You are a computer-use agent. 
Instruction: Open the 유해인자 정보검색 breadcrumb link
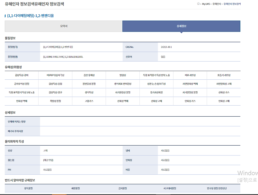tap(232, 4)
